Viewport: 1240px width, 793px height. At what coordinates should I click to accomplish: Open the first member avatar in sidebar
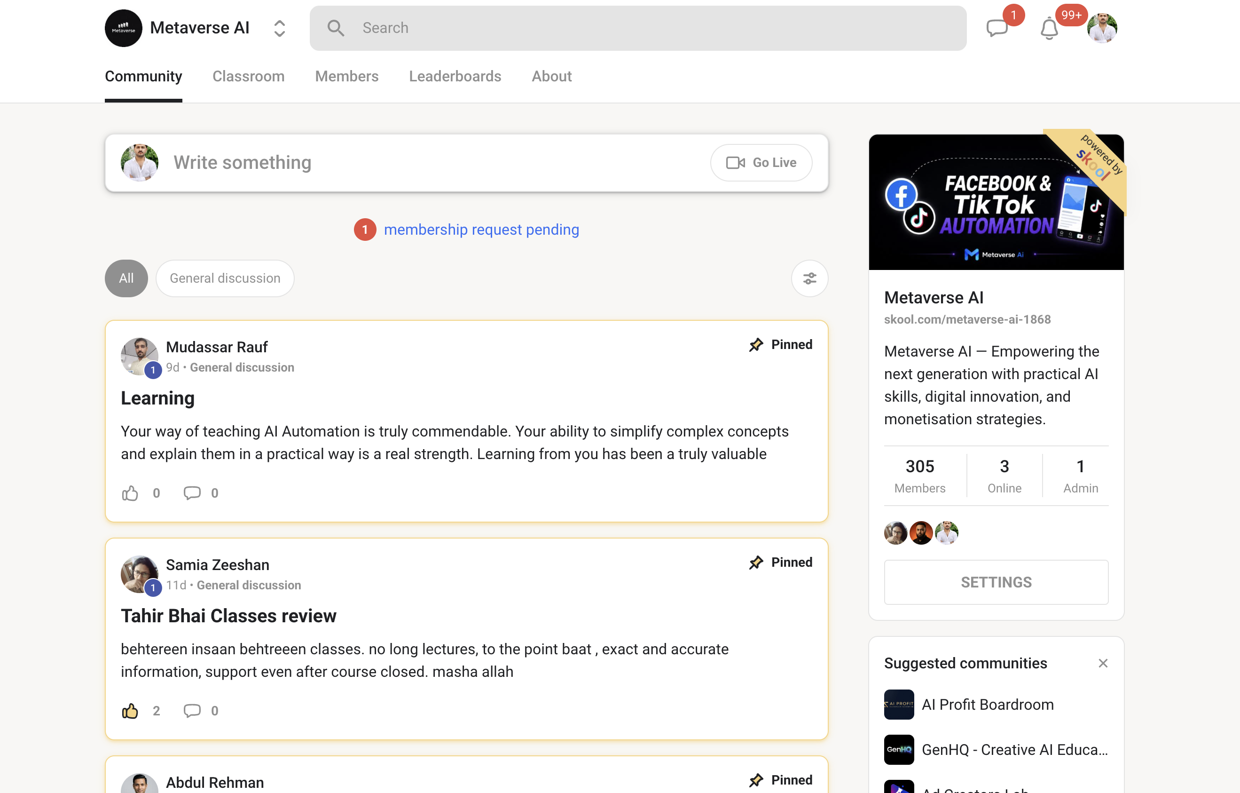(x=895, y=533)
